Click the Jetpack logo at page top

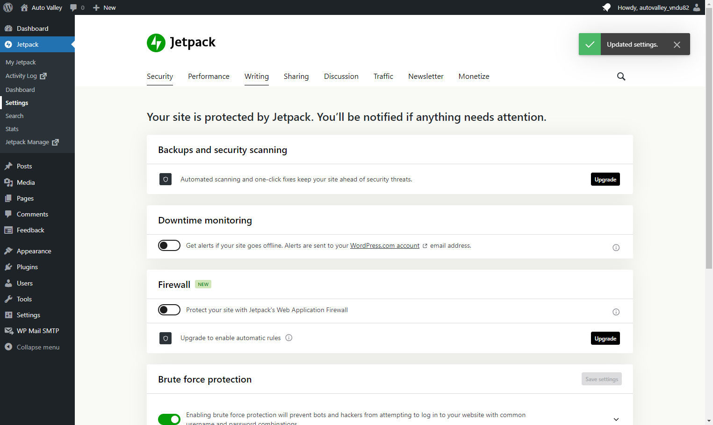click(x=181, y=42)
